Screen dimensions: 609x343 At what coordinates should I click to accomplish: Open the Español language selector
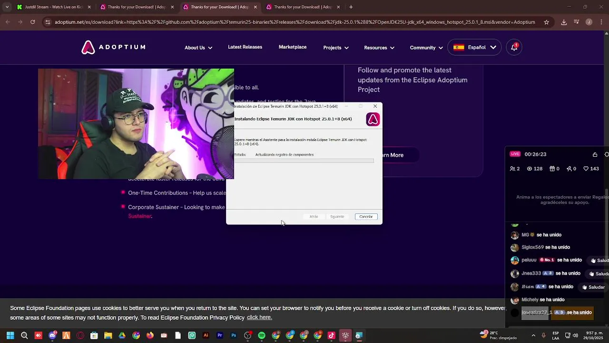(474, 47)
